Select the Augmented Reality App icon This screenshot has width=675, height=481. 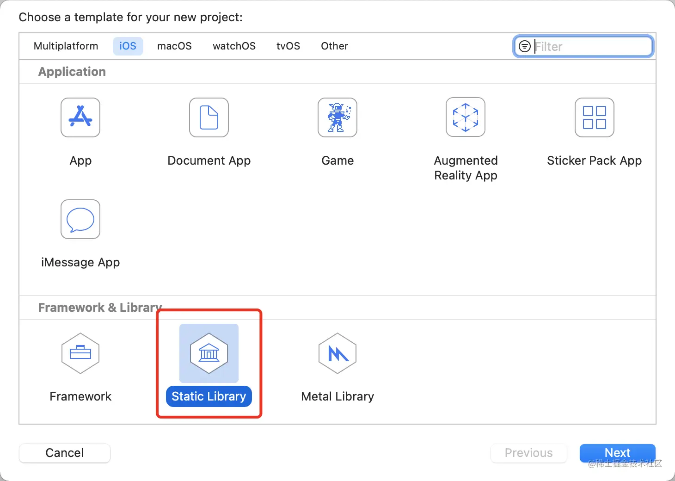[466, 117]
